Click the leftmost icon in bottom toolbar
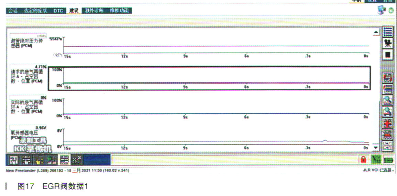Viewport: 397px width, 196px height. point(12,159)
